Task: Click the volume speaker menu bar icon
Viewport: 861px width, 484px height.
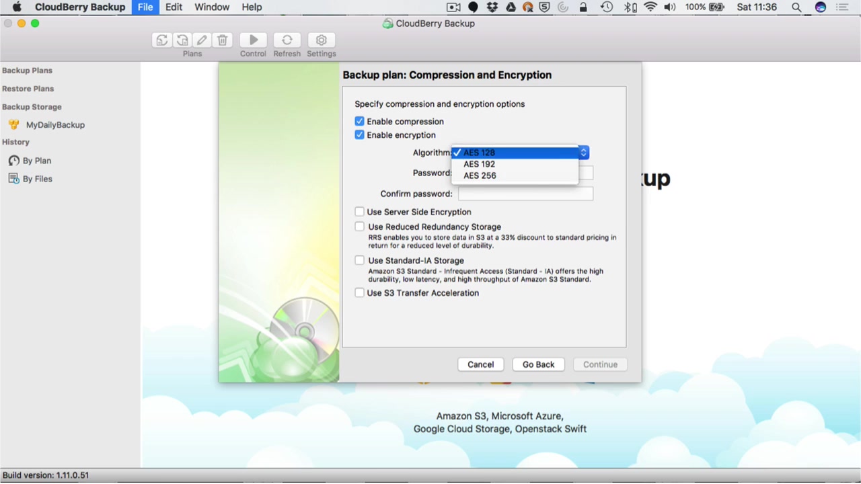Action: click(x=669, y=7)
